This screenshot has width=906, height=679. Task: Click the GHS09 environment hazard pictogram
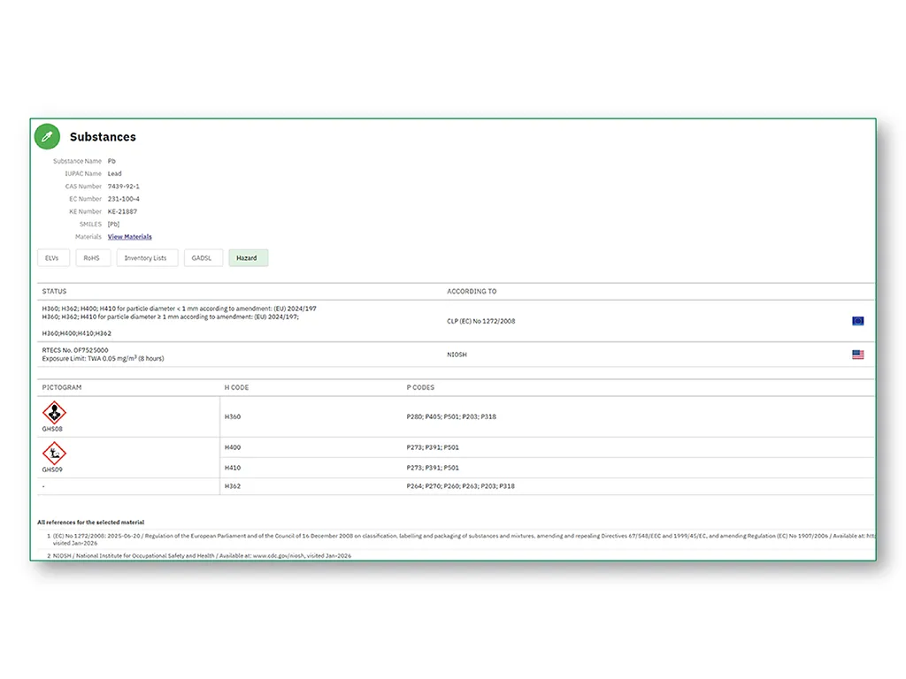click(54, 454)
